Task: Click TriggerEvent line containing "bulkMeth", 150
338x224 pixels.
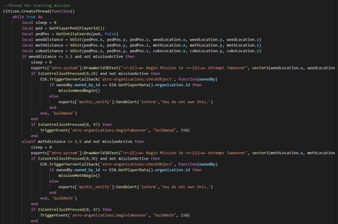Action: (x=115, y=215)
